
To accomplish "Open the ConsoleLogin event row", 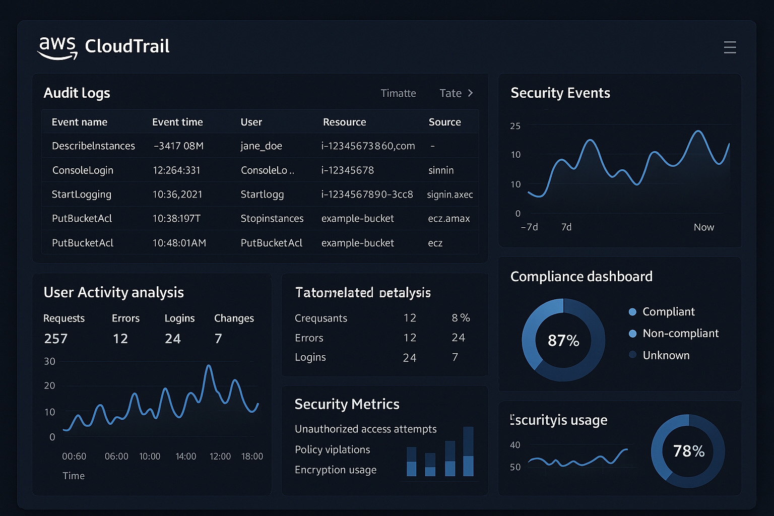I will click(x=260, y=170).
